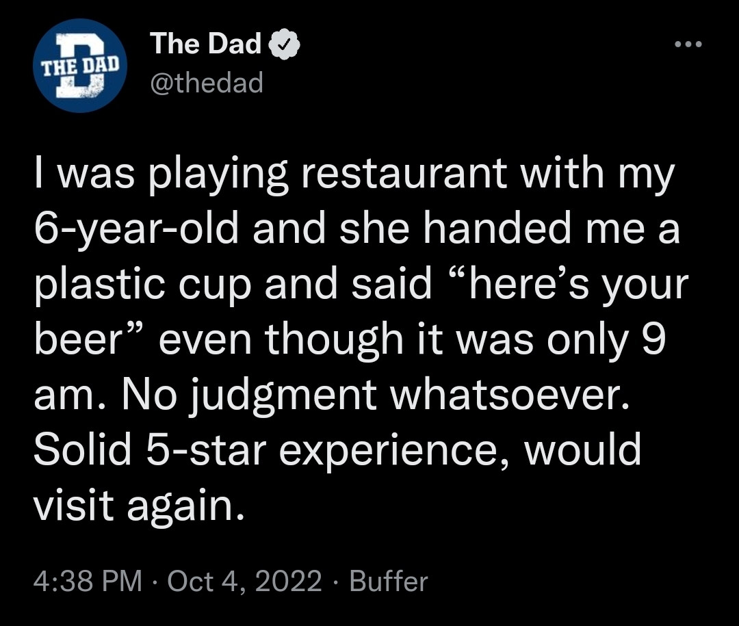Click the 4:38 PM timestamp
Screen dimensions: 739x626
coord(88,582)
